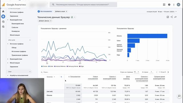This screenshot has height=103, width=183.
Task: Click Добавить фильтр button
Action: (45, 21)
